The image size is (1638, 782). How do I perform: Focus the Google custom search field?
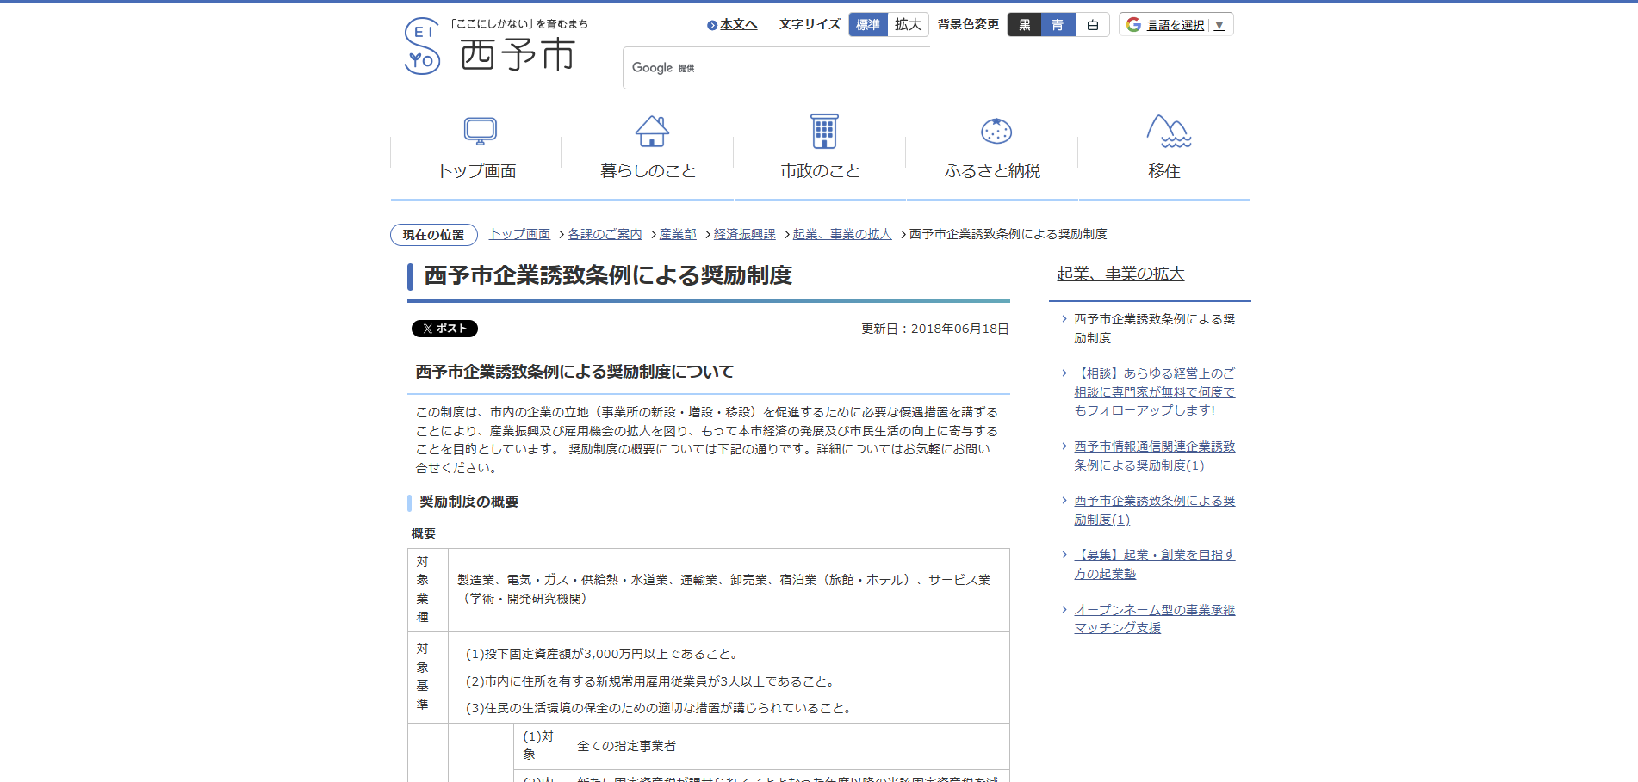click(777, 68)
